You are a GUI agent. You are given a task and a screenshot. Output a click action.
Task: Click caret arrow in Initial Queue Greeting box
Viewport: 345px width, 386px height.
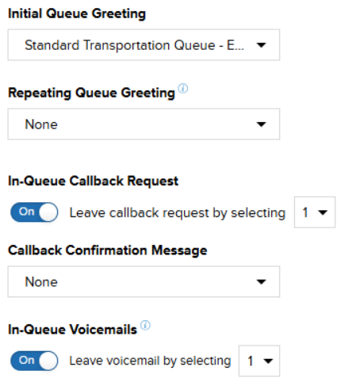[x=261, y=45]
